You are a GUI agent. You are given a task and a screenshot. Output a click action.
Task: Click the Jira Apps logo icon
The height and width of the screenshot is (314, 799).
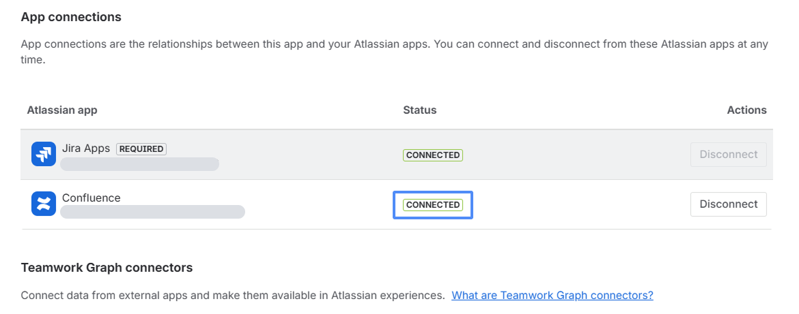(x=44, y=154)
